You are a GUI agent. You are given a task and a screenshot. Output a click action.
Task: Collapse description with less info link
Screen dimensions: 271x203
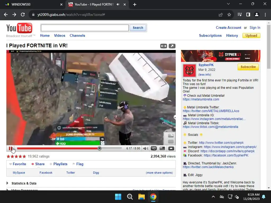point(205,75)
